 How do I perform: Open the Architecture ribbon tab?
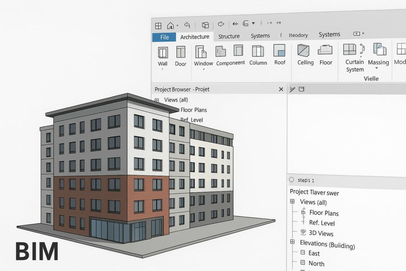point(195,37)
